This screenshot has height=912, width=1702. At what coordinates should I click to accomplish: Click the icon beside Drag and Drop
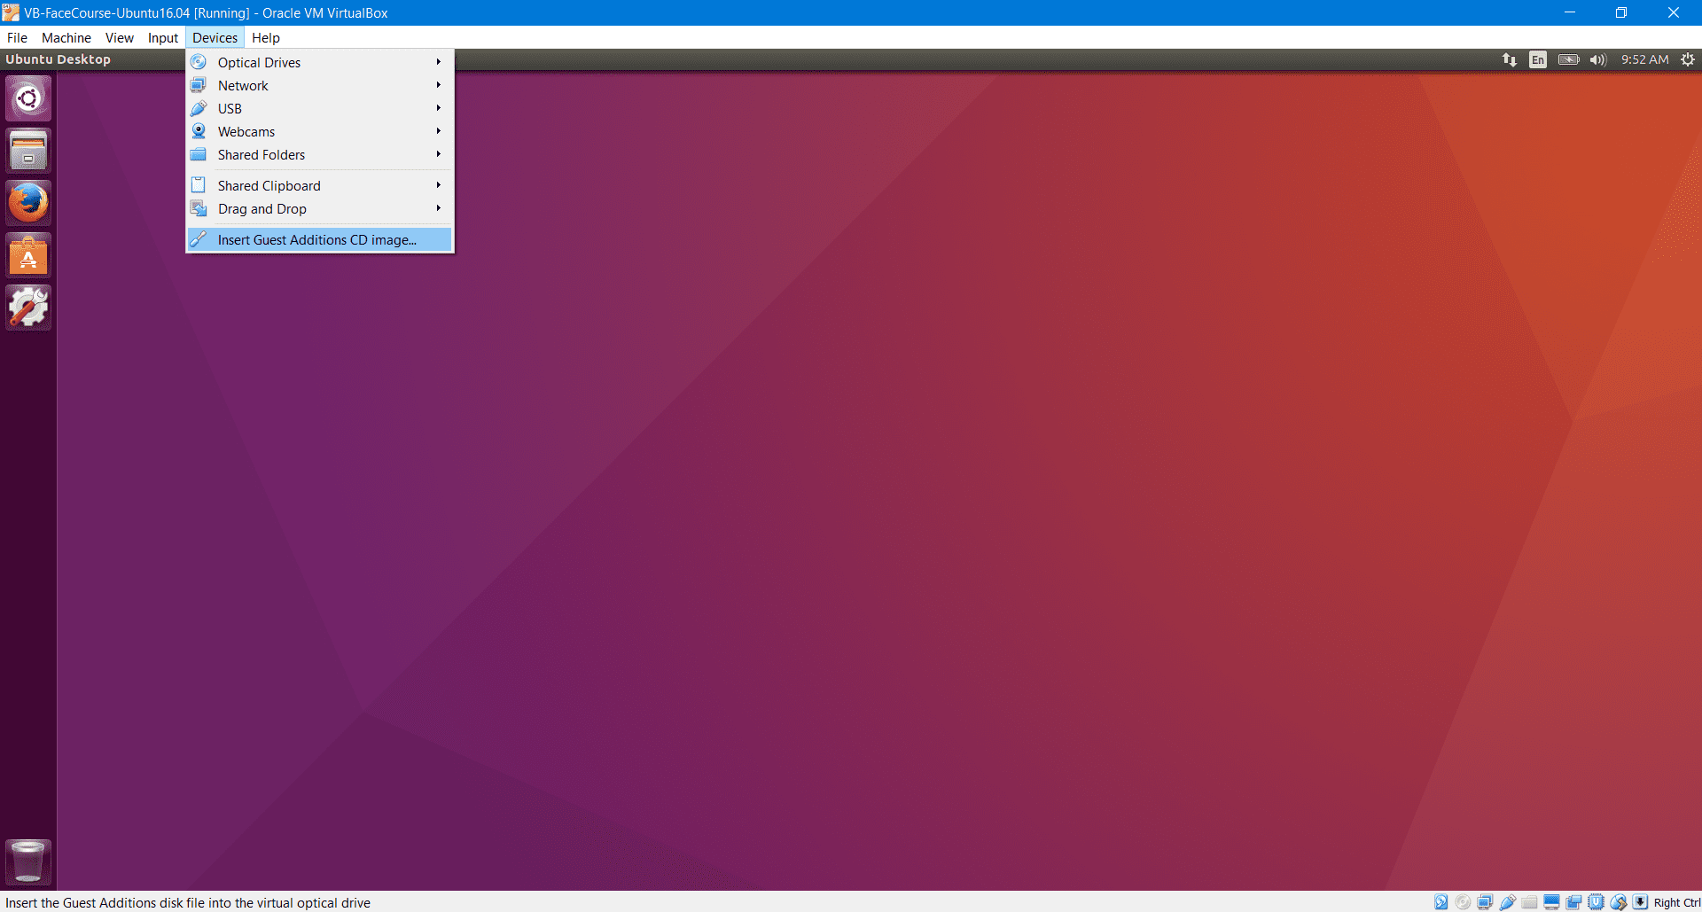pyautogui.click(x=199, y=208)
